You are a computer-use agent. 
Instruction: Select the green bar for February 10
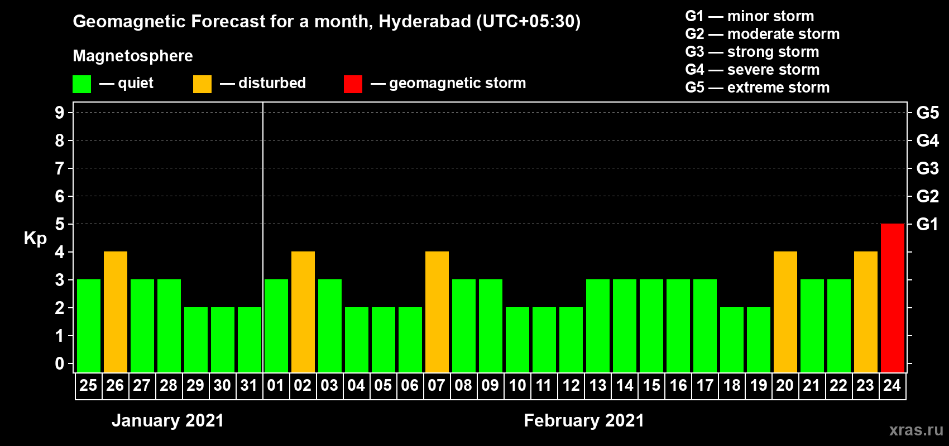pos(517,340)
